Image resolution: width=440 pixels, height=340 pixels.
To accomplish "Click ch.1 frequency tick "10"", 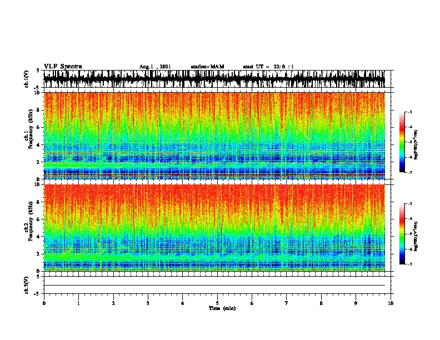I will tap(38, 93).
